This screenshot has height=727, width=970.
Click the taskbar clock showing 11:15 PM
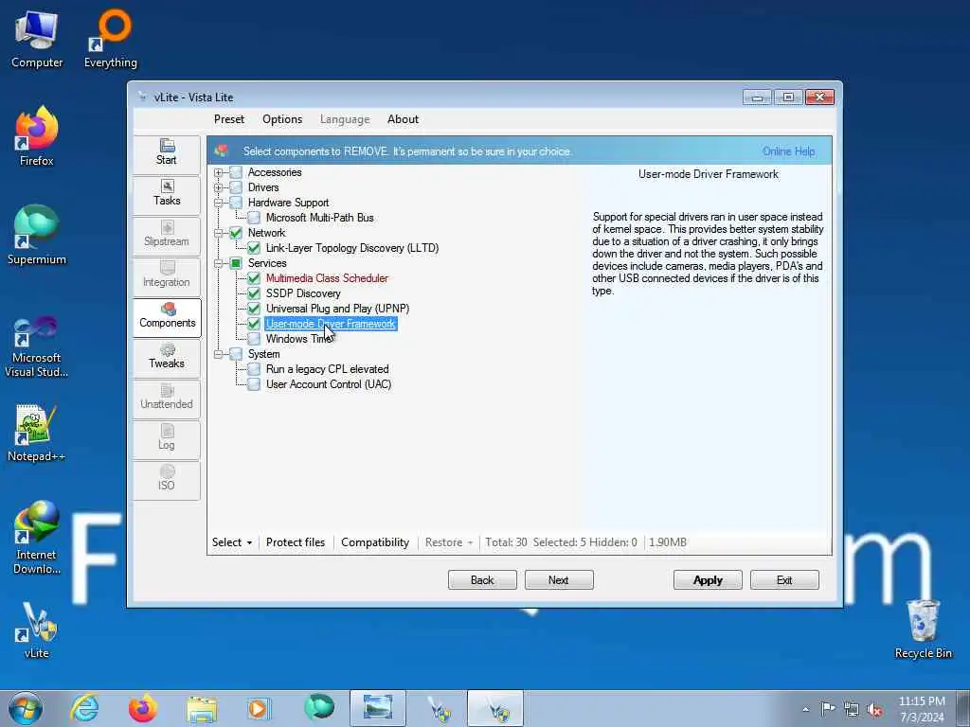pyautogui.click(x=922, y=709)
